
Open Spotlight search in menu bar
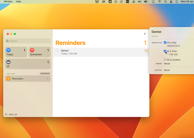pyautogui.click(x=165, y=2)
